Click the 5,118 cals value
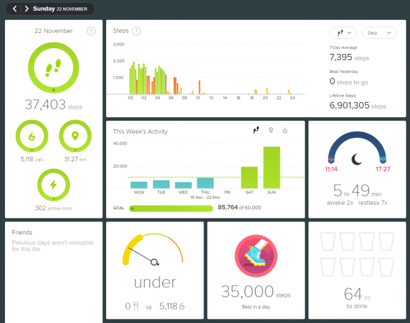Screen dimensions: 410x323 32,159
